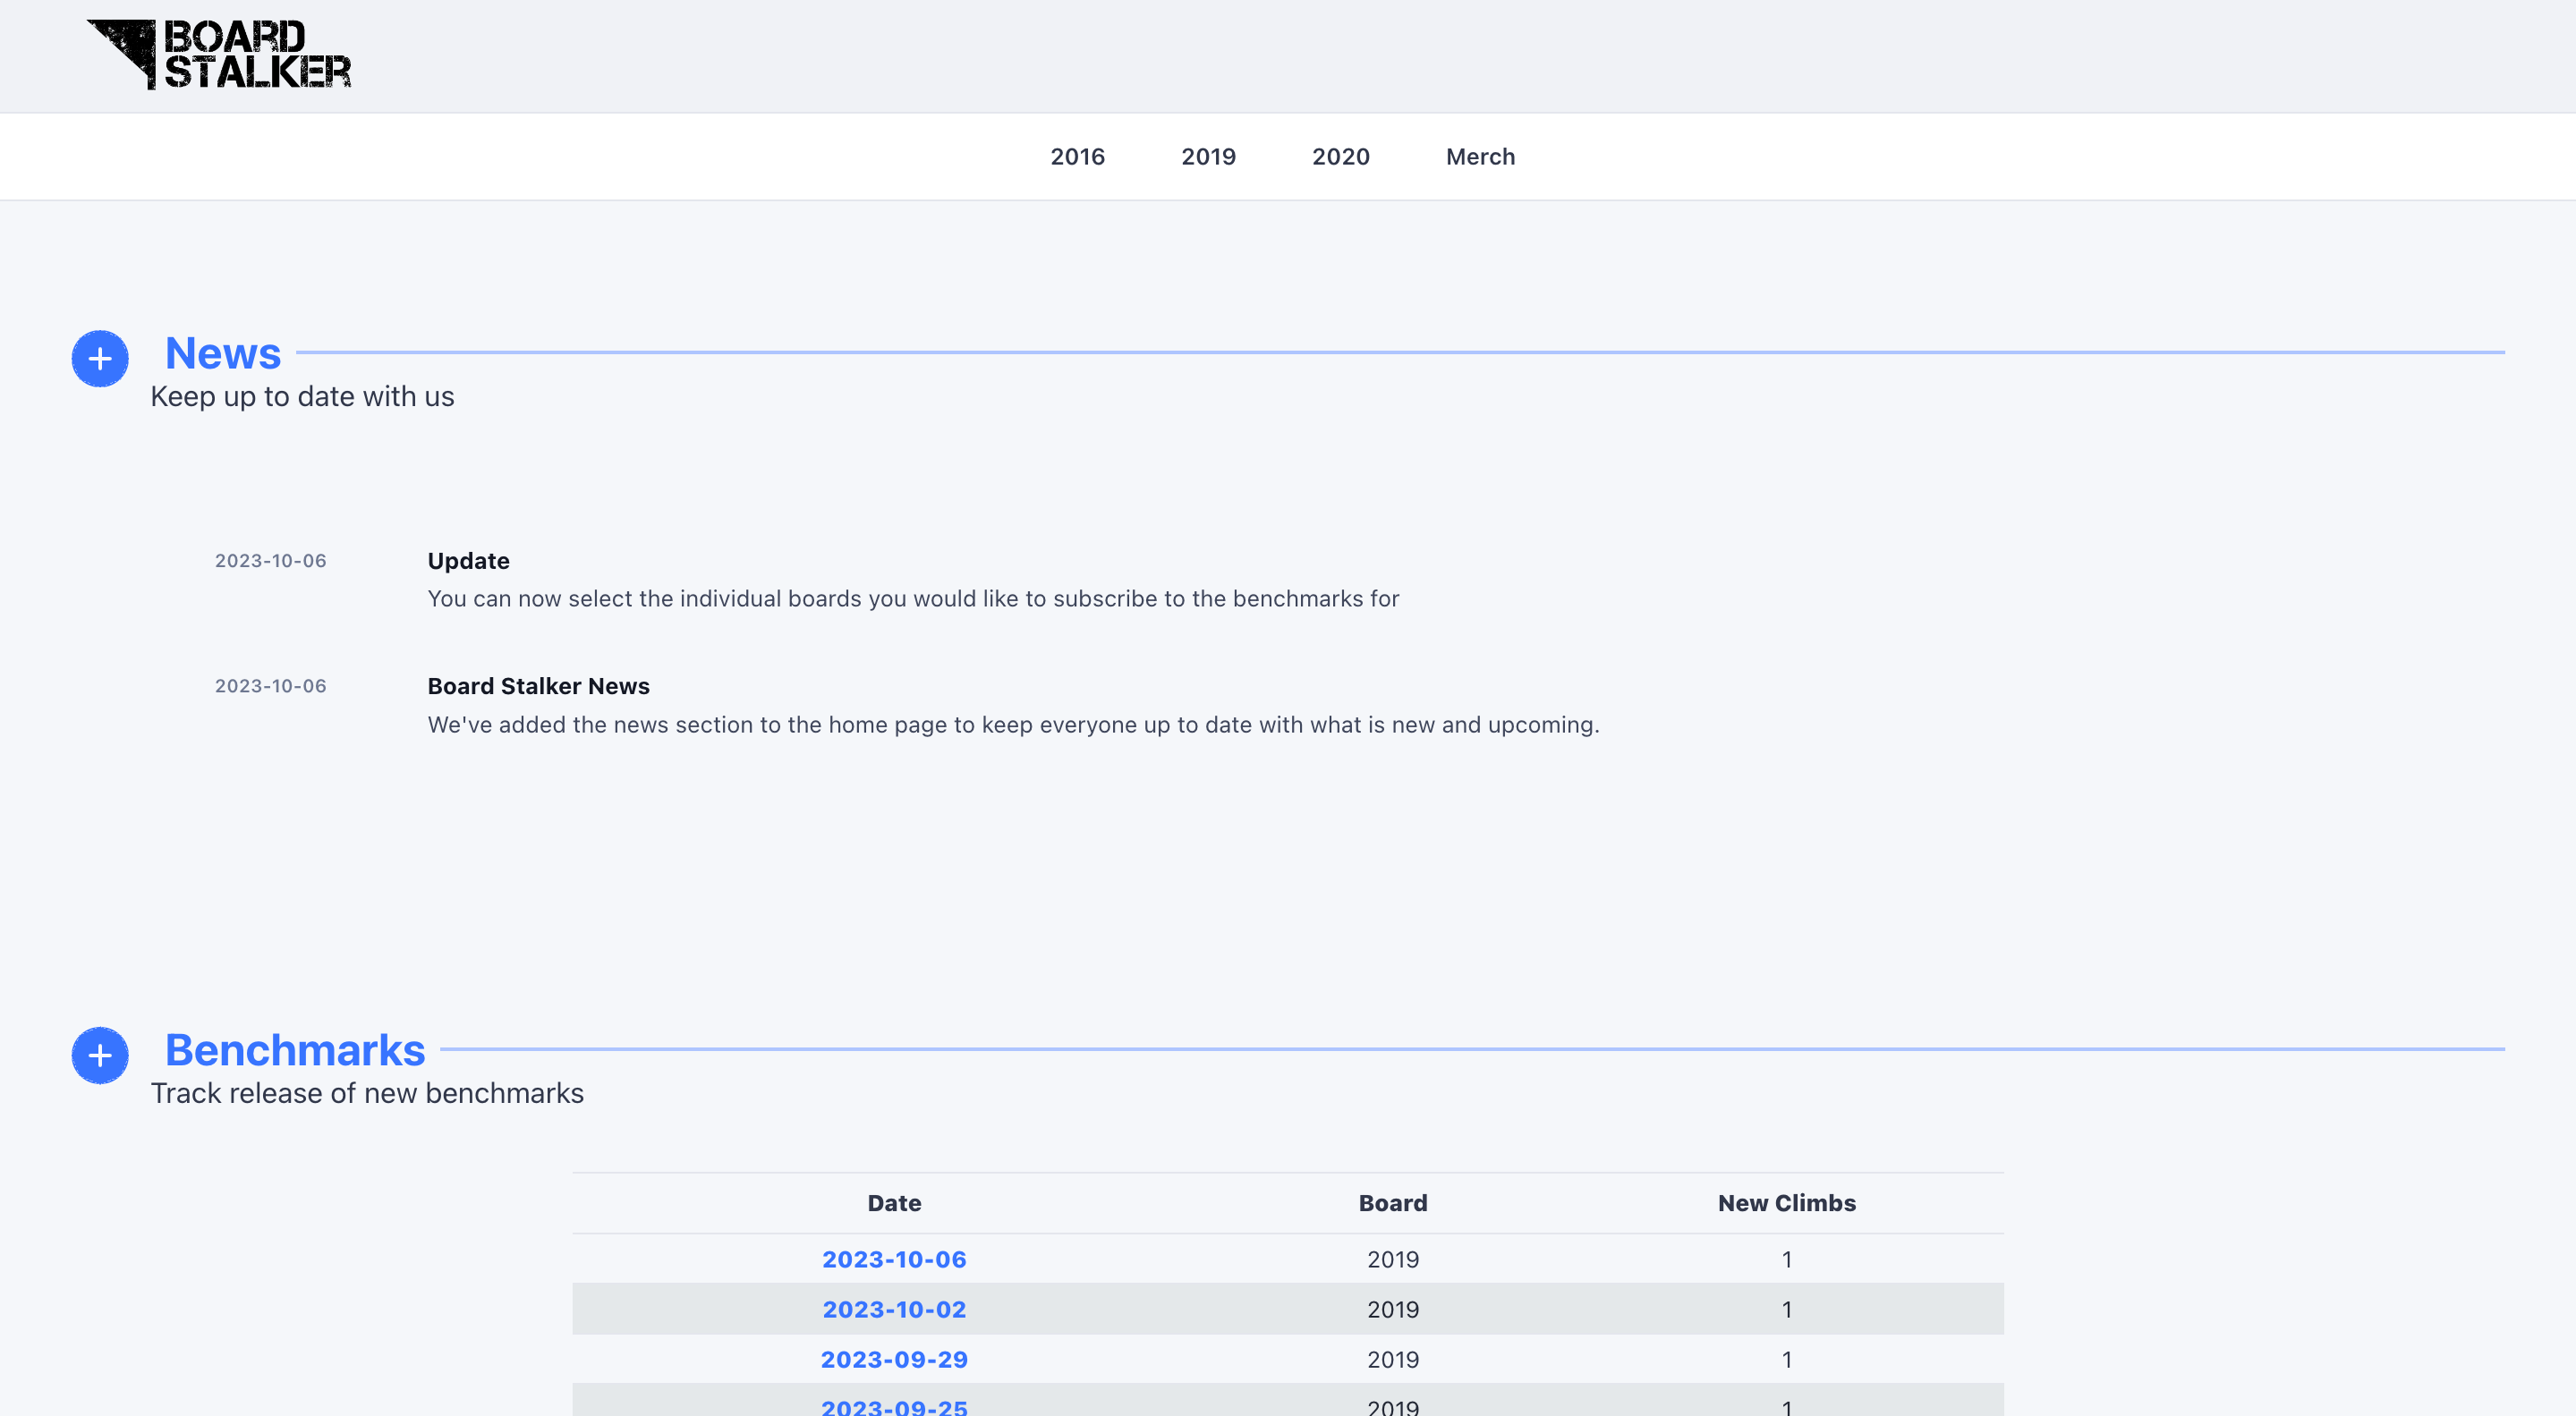
Task: Open the 2023-09-29 benchmark release
Action: [894, 1359]
